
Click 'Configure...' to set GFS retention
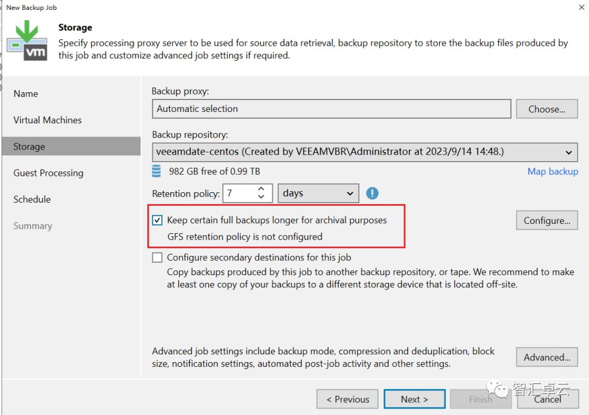[x=546, y=220]
